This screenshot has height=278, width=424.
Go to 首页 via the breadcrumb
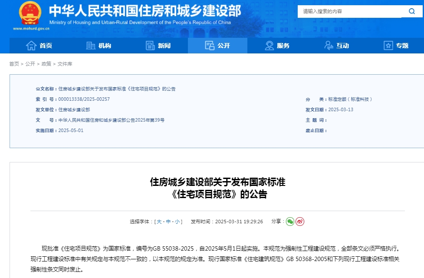[14, 63]
